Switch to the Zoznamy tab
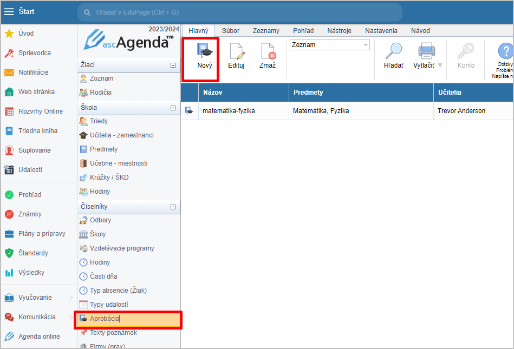This screenshot has width=514, height=349. (x=266, y=30)
